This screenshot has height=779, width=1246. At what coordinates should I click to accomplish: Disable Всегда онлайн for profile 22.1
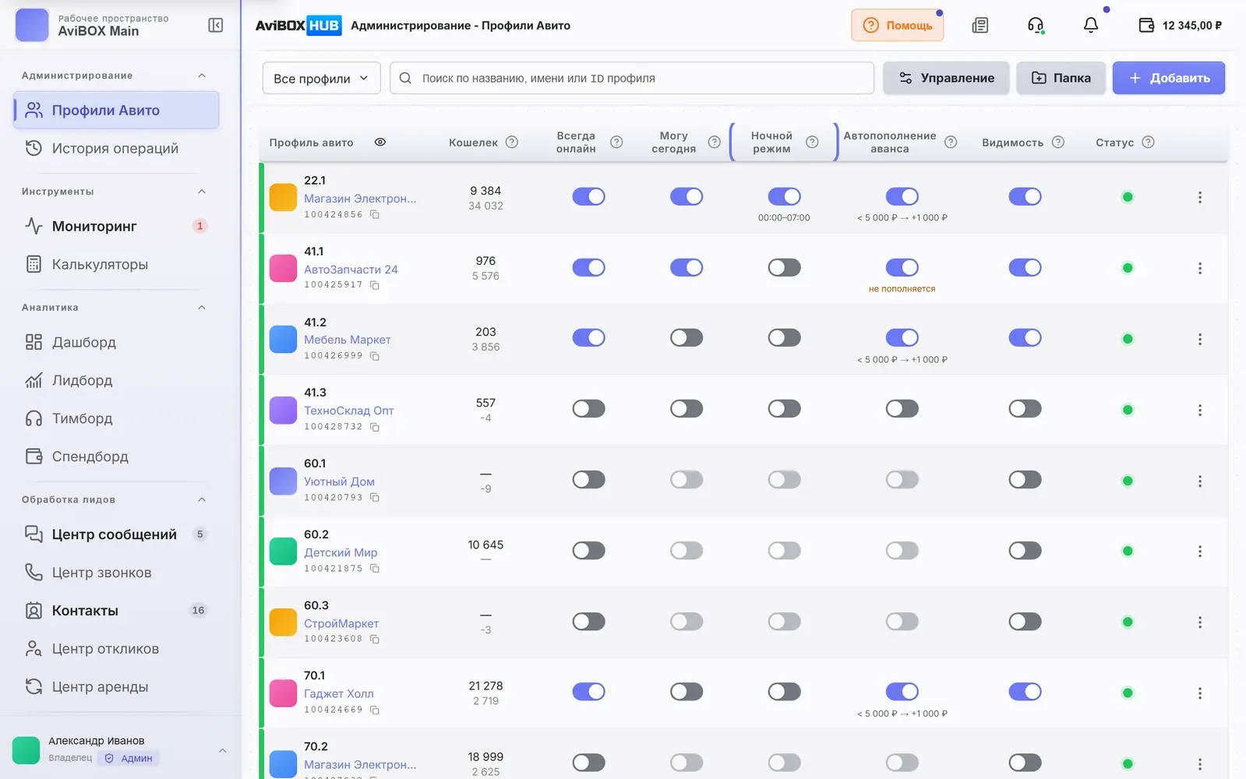pos(588,196)
